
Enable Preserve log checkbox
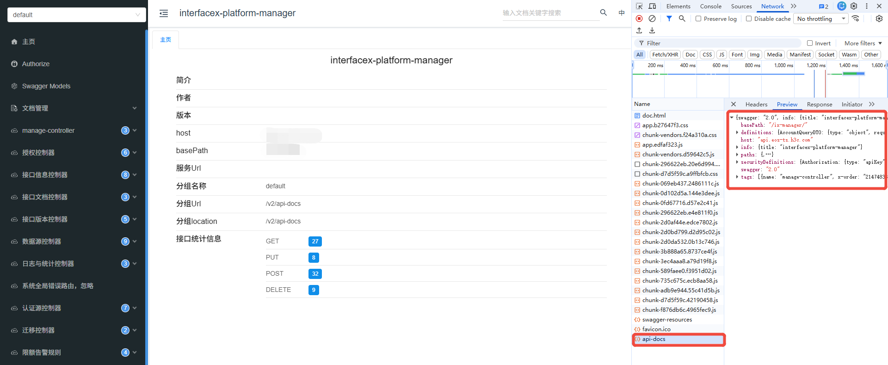[x=698, y=19]
